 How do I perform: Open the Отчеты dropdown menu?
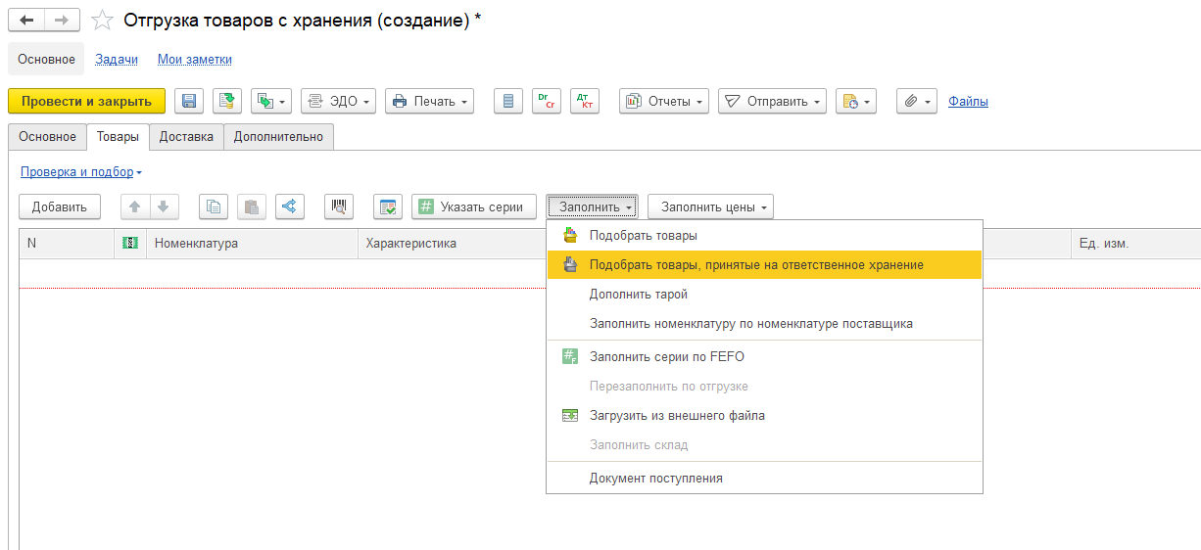[x=664, y=101]
